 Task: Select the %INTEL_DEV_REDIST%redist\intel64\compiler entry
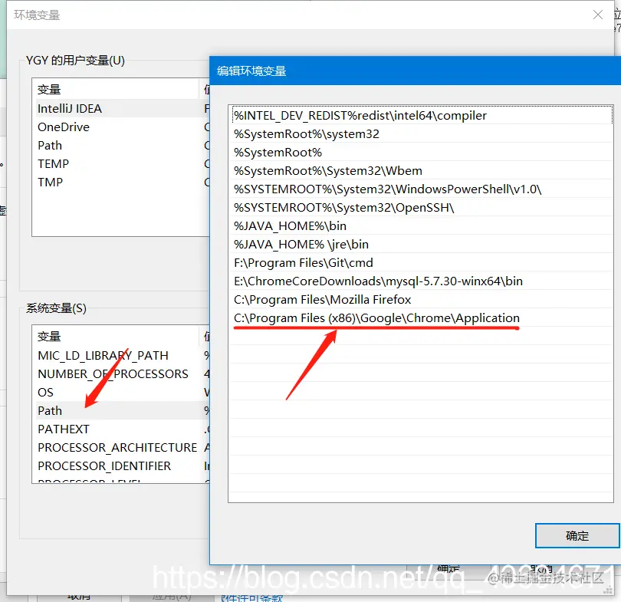[421, 115]
